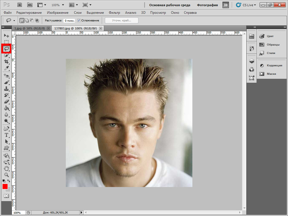Select the Dodge tool

6,121
